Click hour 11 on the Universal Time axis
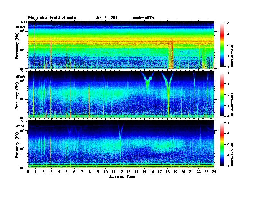 113,172
